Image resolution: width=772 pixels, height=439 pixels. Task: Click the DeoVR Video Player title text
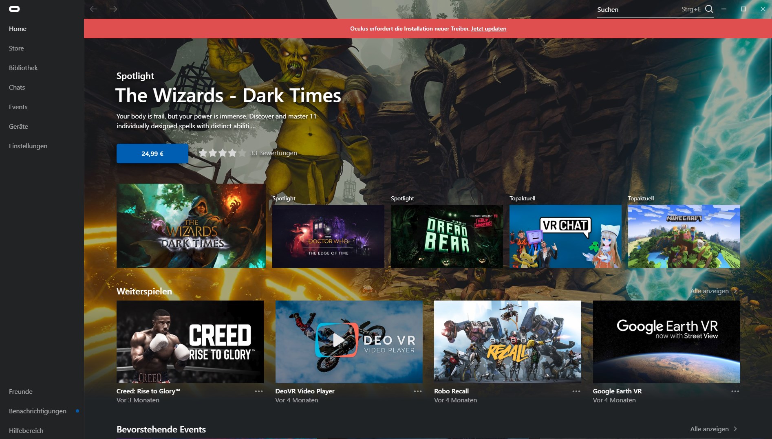click(305, 391)
